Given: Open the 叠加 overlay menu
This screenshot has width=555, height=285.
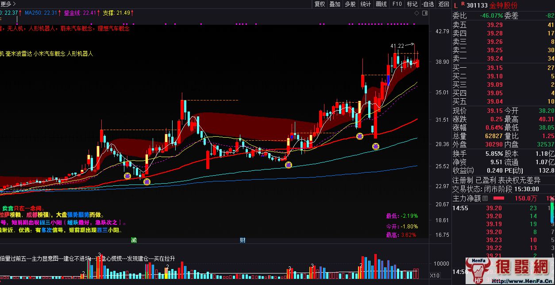Looking at the screenshot, I should [x=335, y=4].
